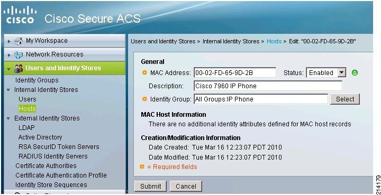Open Certificate Authorities

46,165
